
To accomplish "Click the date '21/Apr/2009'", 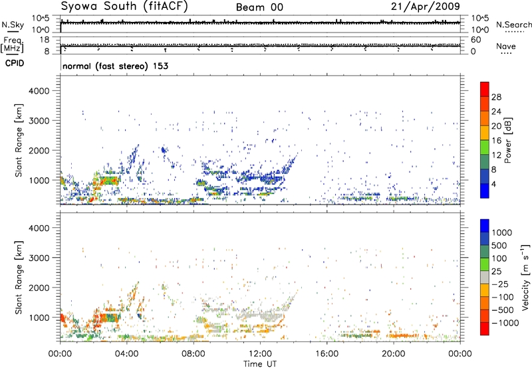I will [426, 7].
